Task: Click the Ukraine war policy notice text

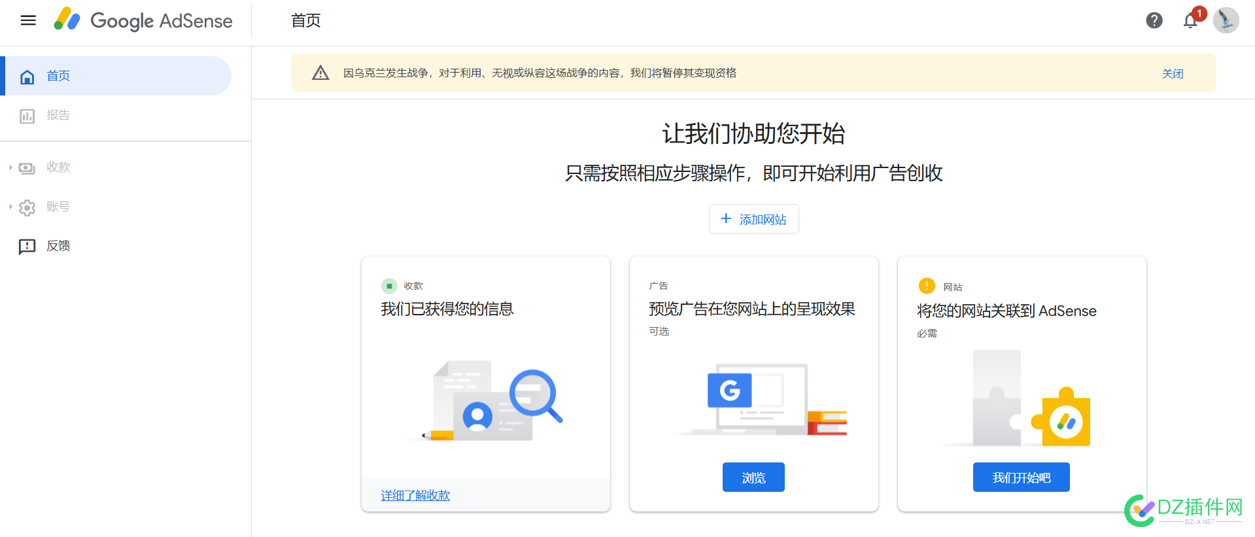Action: pyautogui.click(x=540, y=73)
